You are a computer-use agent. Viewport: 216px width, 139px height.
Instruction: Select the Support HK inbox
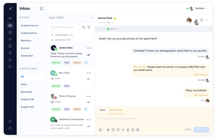[27, 99]
